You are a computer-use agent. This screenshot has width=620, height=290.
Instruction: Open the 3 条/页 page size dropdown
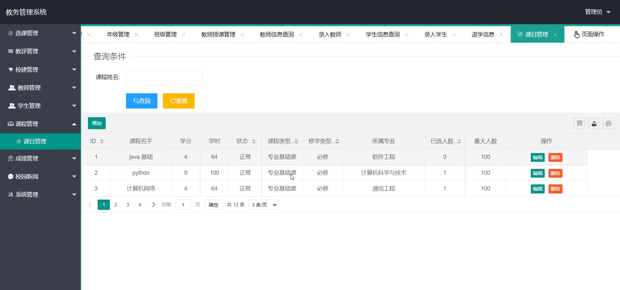263,205
